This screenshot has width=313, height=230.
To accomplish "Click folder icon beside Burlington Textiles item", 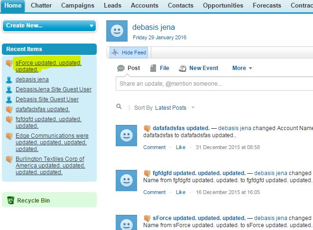I will pos(9,159).
